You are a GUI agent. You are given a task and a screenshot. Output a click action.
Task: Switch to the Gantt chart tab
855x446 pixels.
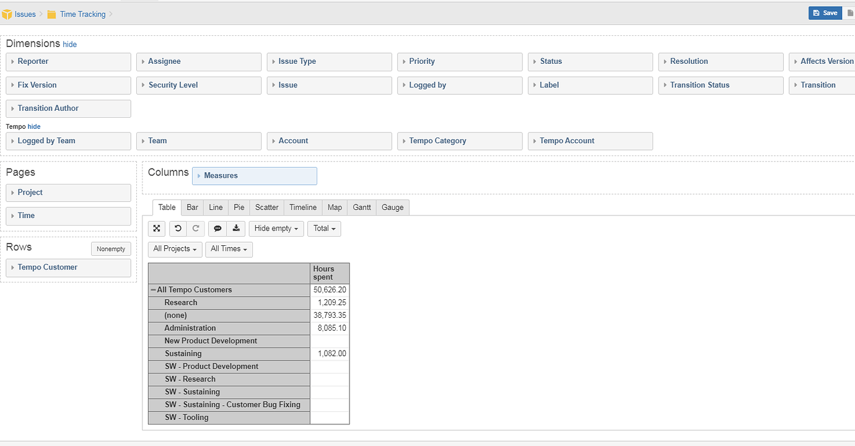pos(361,207)
